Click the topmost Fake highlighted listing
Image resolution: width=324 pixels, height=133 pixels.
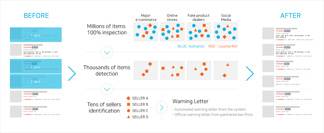point(36,35)
